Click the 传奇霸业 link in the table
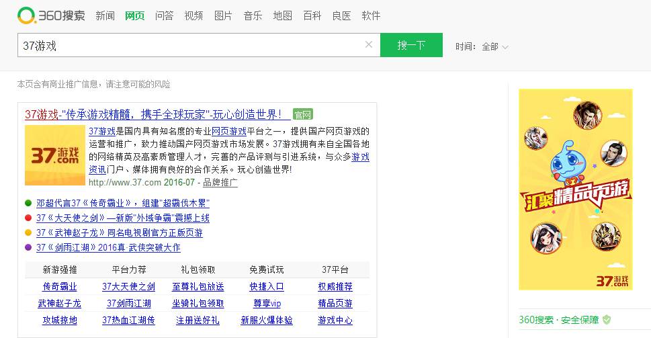This screenshot has width=651, height=338. [60, 286]
